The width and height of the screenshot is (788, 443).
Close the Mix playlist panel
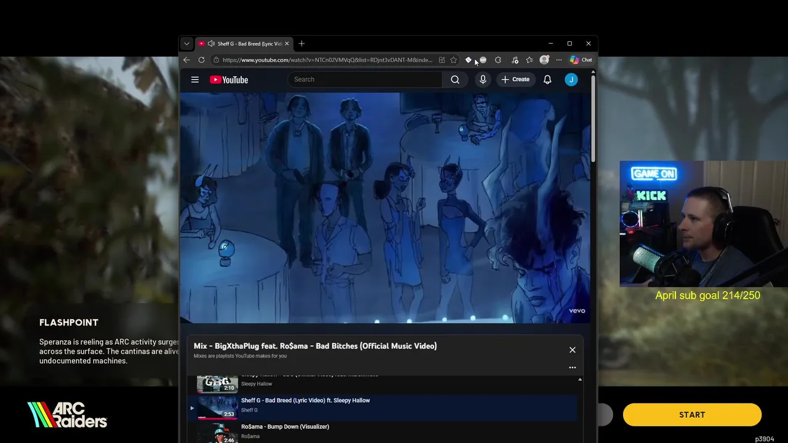pyautogui.click(x=573, y=350)
